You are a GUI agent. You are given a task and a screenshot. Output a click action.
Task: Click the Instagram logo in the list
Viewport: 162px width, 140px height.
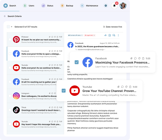[16, 96]
